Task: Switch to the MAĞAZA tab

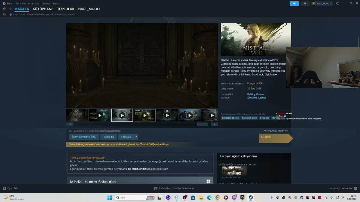Action: pyautogui.click(x=22, y=9)
